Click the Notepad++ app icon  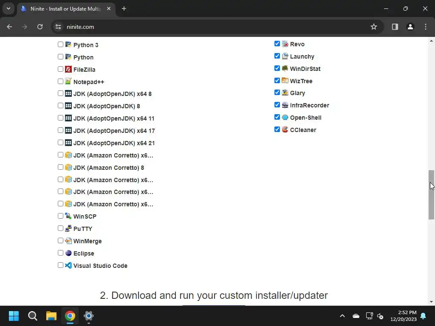[x=68, y=81]
